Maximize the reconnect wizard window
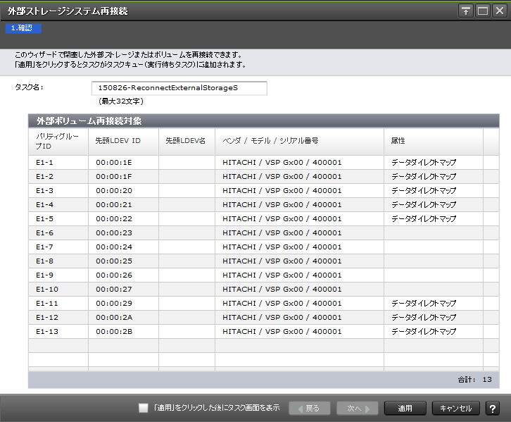The image size is (511, 422). point(482,11)
